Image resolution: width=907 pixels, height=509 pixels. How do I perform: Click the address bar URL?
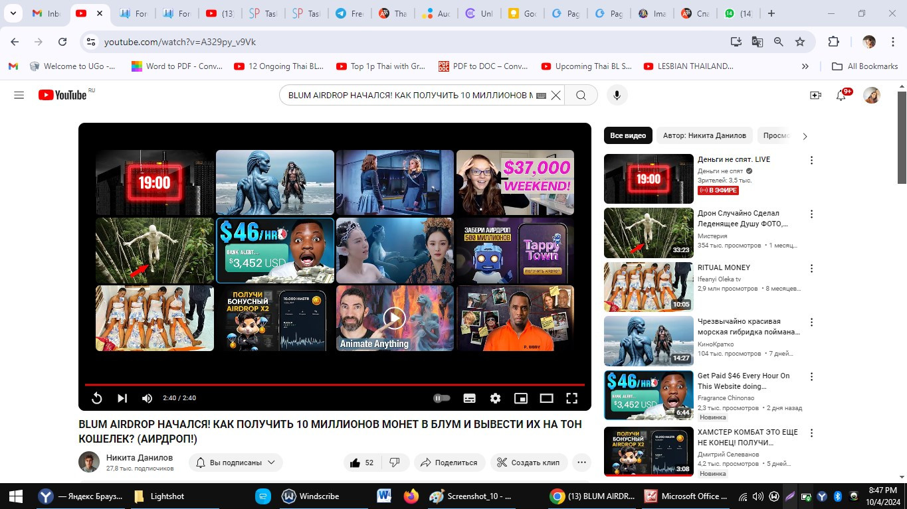pos(180,42)
